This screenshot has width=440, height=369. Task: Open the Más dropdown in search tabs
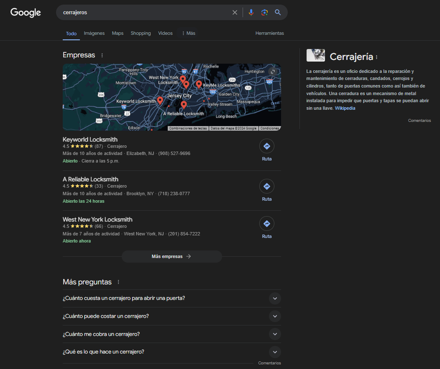[x=188, y=33]
